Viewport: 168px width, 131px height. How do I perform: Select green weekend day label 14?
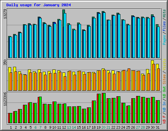(74, 127)
